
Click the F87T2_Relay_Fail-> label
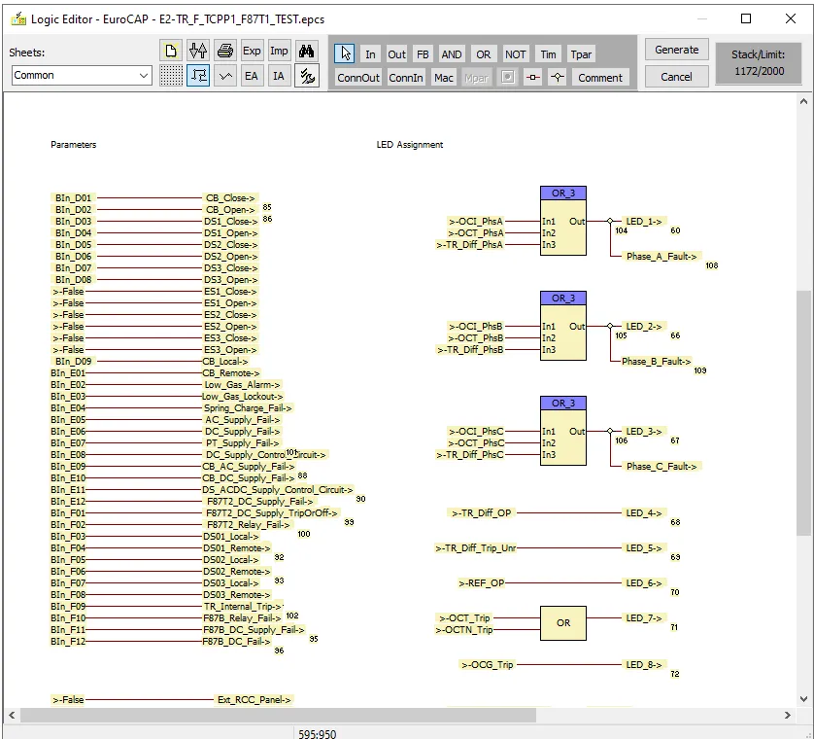(x=248, y=525)
